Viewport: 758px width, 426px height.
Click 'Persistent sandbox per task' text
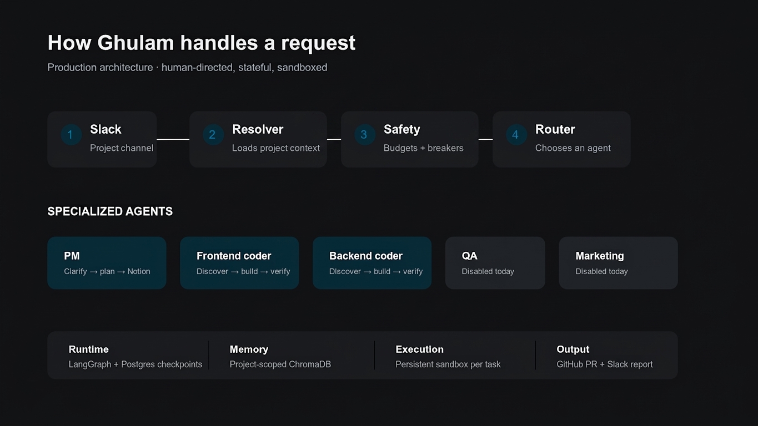click(x=448, y=364)
